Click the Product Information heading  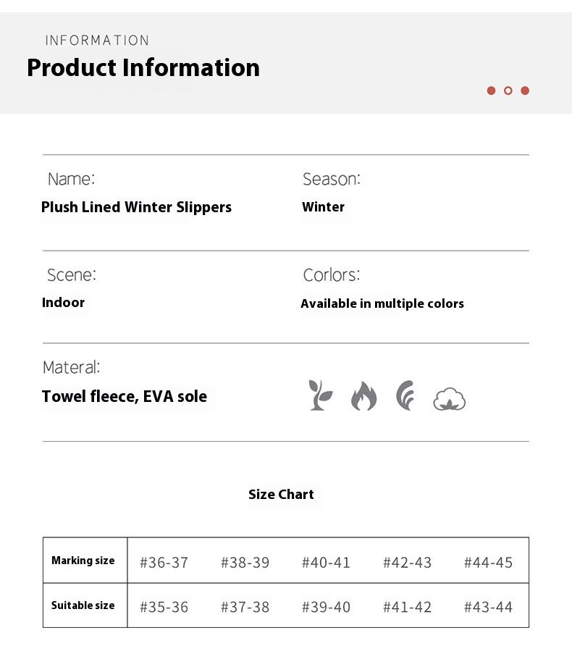143,67
